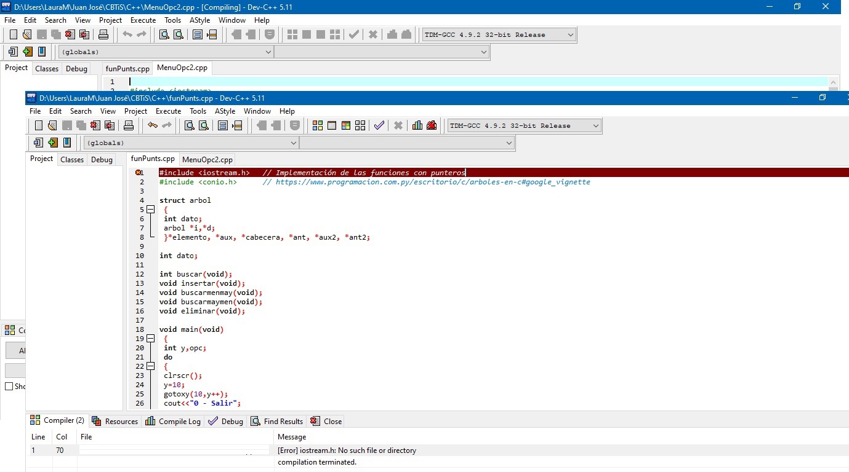Switch to MenuOpc2.cpp tab in front window
Screen dimensions: 849x472
pyautogui.click(x=207, y=159)
